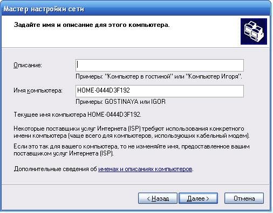Click the Текущее имя компьютера status line
This screenshot has height=213, width=273.
[77, 115]
